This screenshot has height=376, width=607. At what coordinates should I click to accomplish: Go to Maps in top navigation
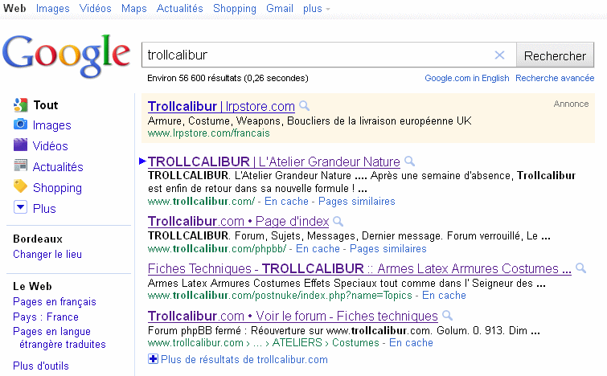[134, 8]
